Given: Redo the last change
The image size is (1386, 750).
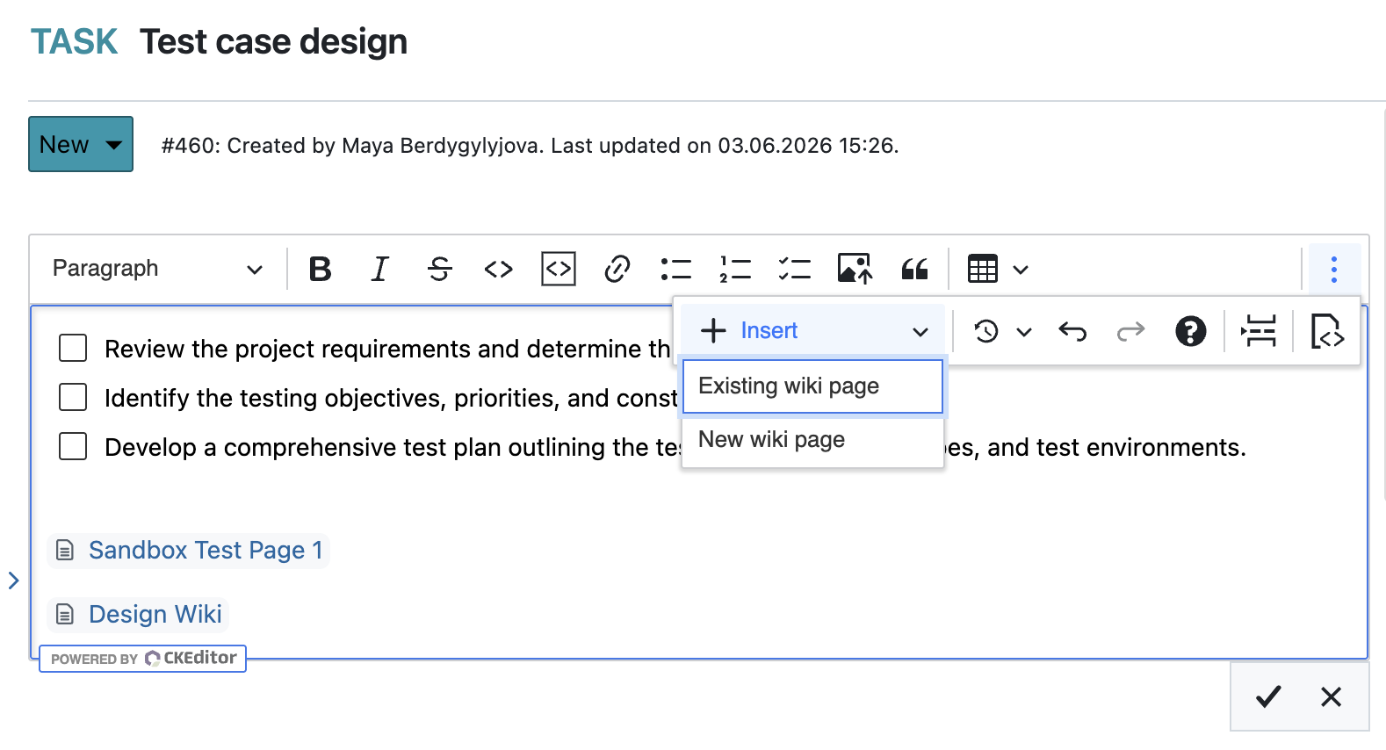Looking at the screenshot, I should pyautogui.click(x=1131, y=331).
